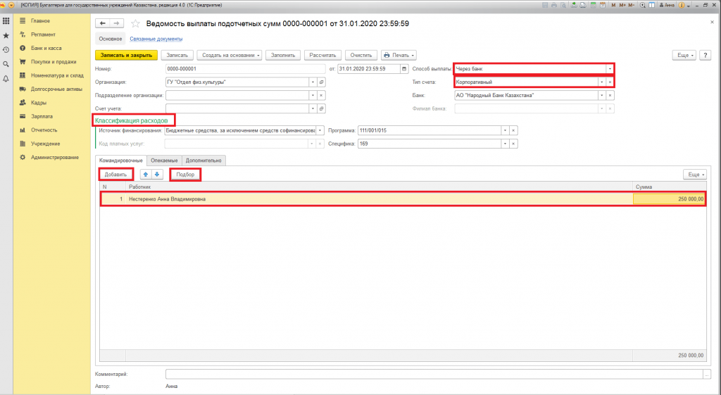Move row up with blue up arrow
721x395 pixels.
pyautogui.click(x=146, y=174)
